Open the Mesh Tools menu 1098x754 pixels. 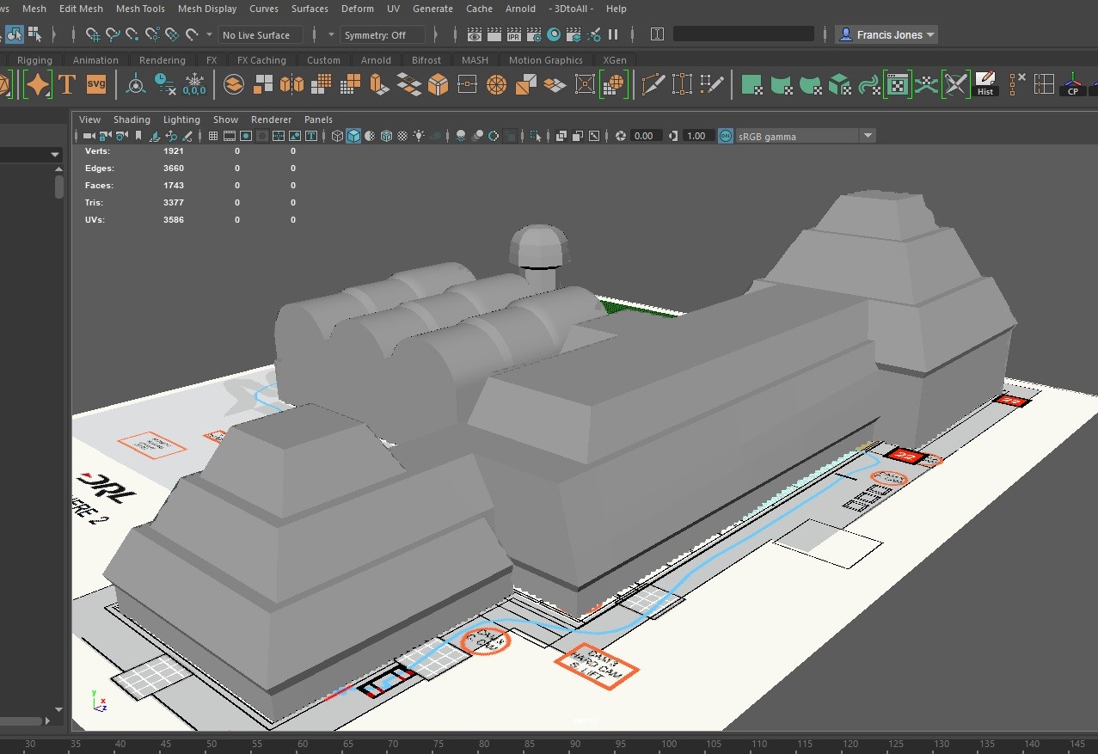pos(140,9)
